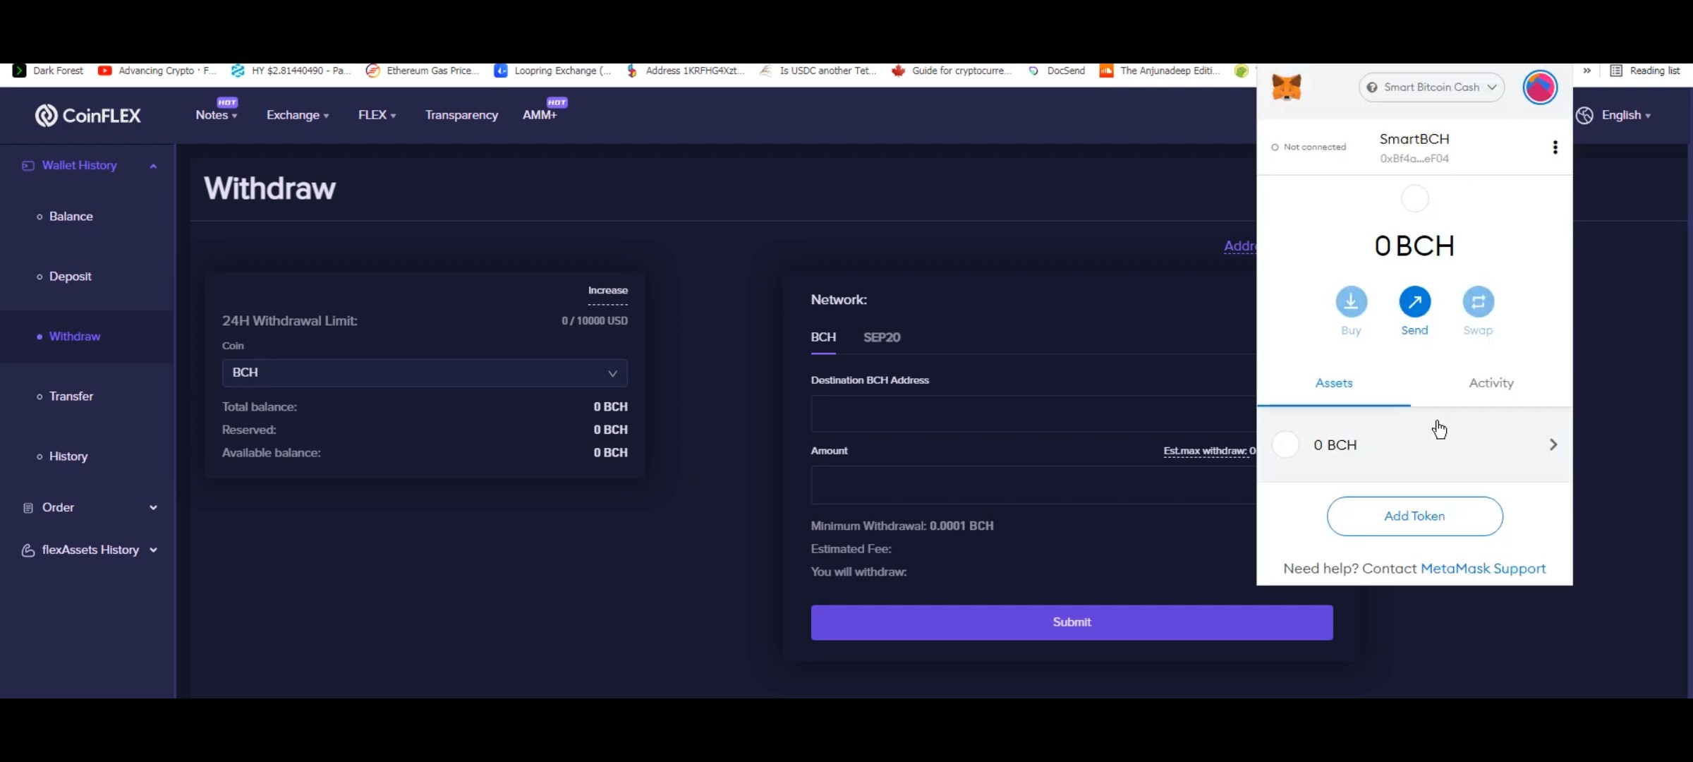Open the CoinFLEX logo home link

pos(88,115)
